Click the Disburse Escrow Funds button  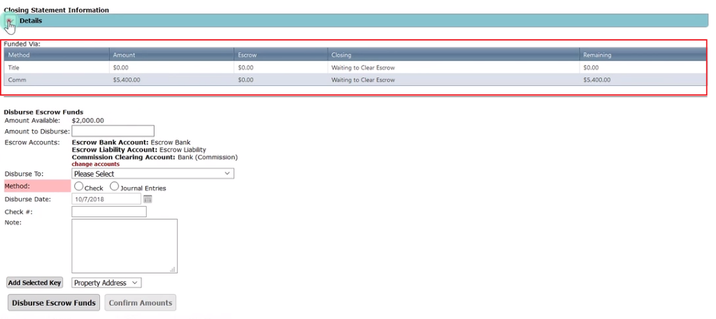click(54, 303)
